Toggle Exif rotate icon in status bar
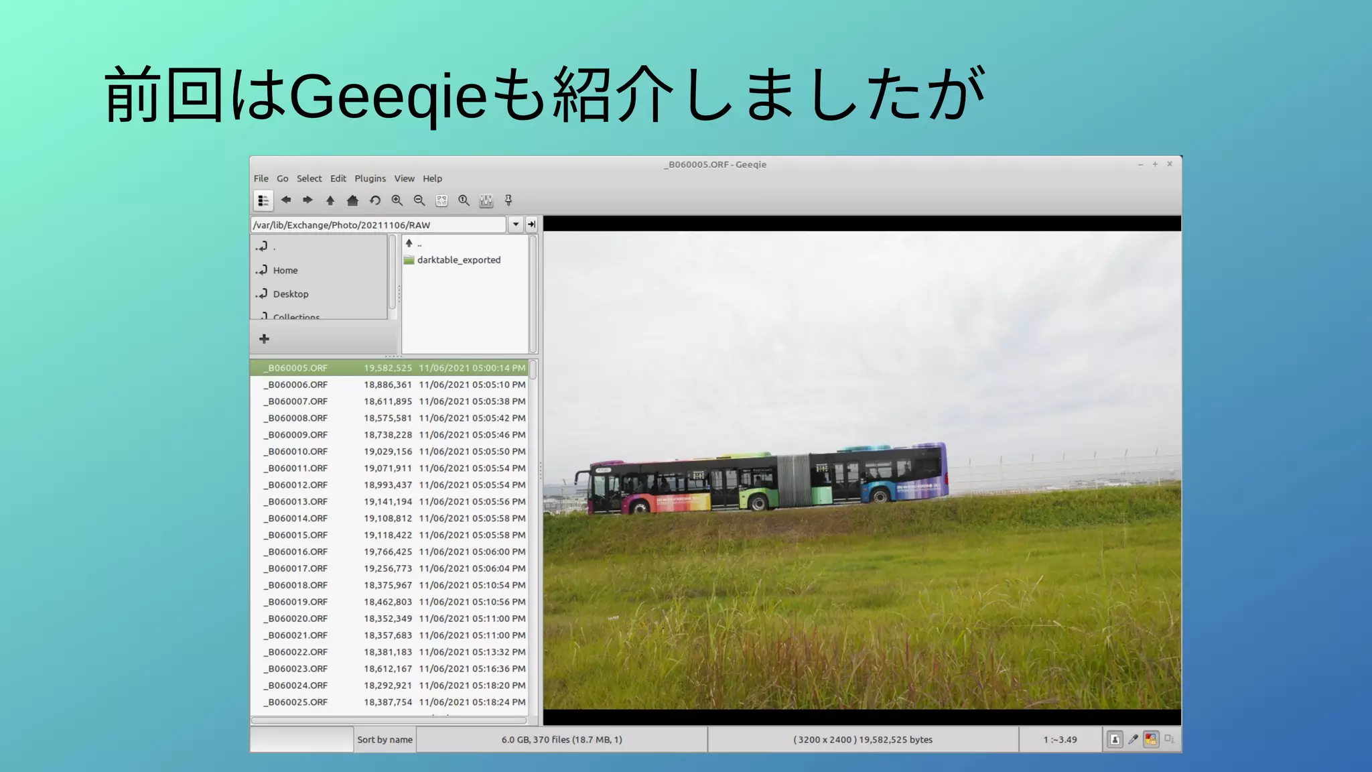Viewport: 1372px width, 772px height. (1115, 740)
